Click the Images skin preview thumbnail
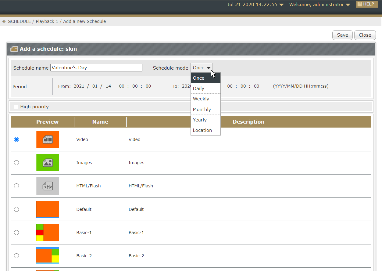Screen dimensions: 382x271 (48, 163)
